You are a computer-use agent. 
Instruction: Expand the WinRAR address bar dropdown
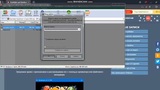pyautogui.click(x=123, y=19)
